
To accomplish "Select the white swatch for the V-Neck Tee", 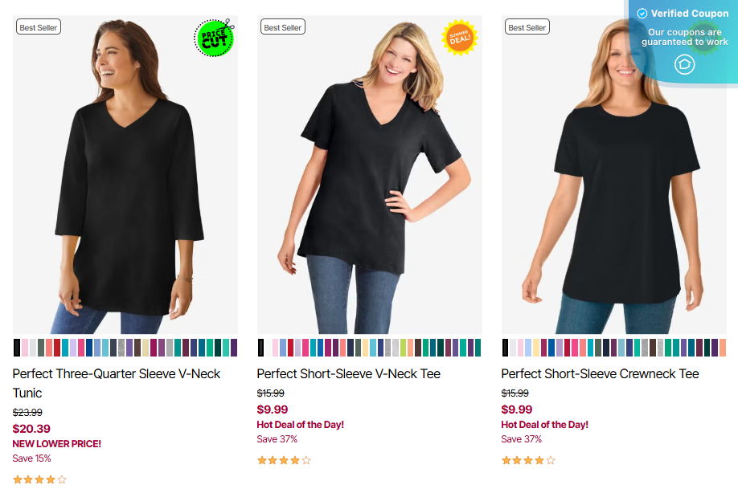I will click(269, 348).
